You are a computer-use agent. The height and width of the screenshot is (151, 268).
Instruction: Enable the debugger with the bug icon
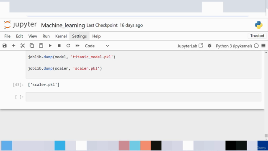click(209, 46)
